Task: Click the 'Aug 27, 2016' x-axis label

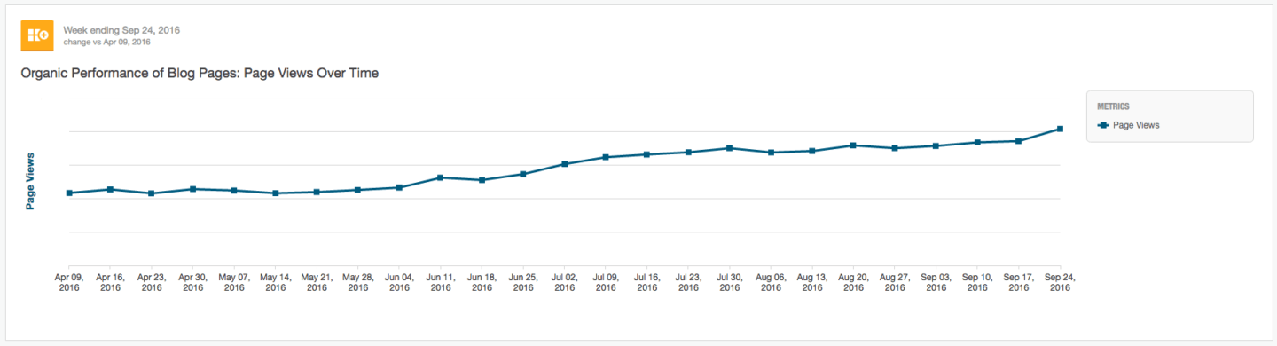Action: [x=895, y=282]
